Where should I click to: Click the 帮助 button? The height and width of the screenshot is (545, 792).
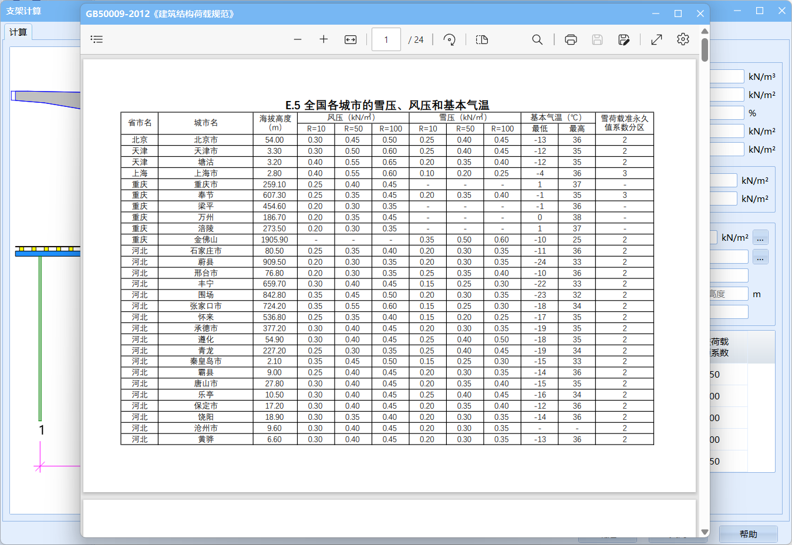tap(748, 534)
